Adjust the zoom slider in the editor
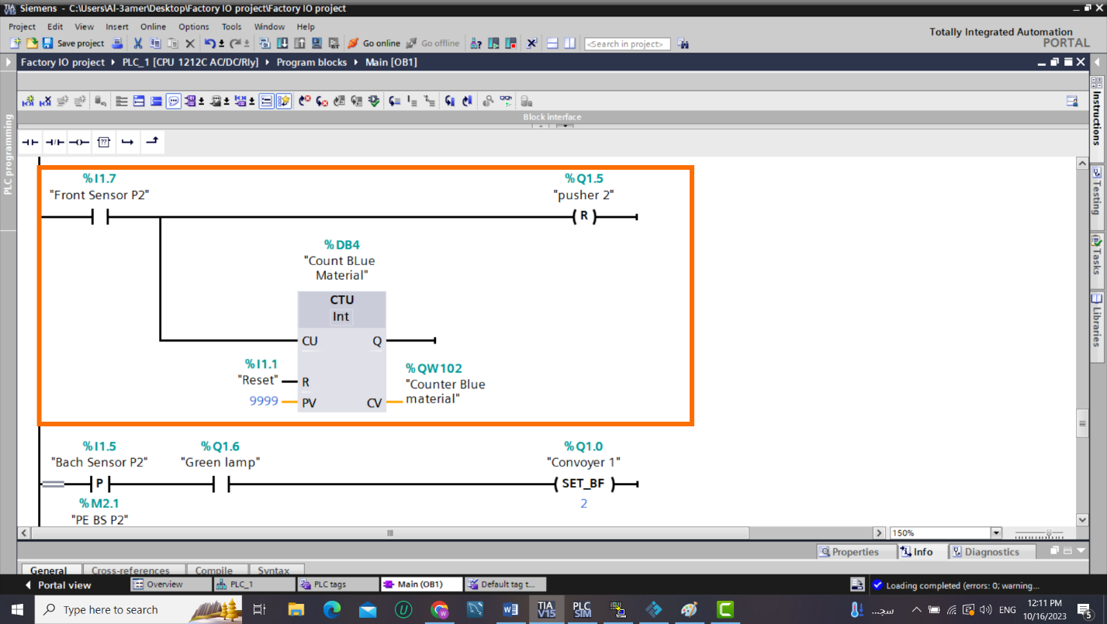Viewport: 1107px width, 624px height. [x=1049, y=533]
